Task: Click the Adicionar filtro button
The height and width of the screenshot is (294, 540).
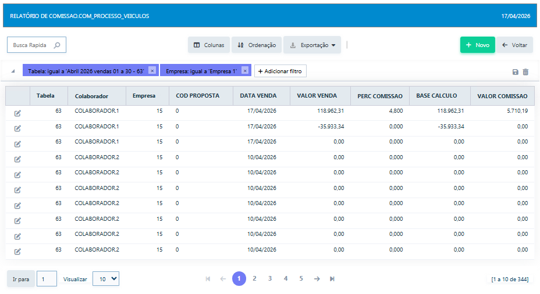Action: (x=280, y=71)
